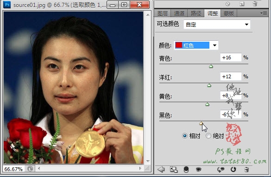Minimize the source01.jpg document window

pos(113,5)
